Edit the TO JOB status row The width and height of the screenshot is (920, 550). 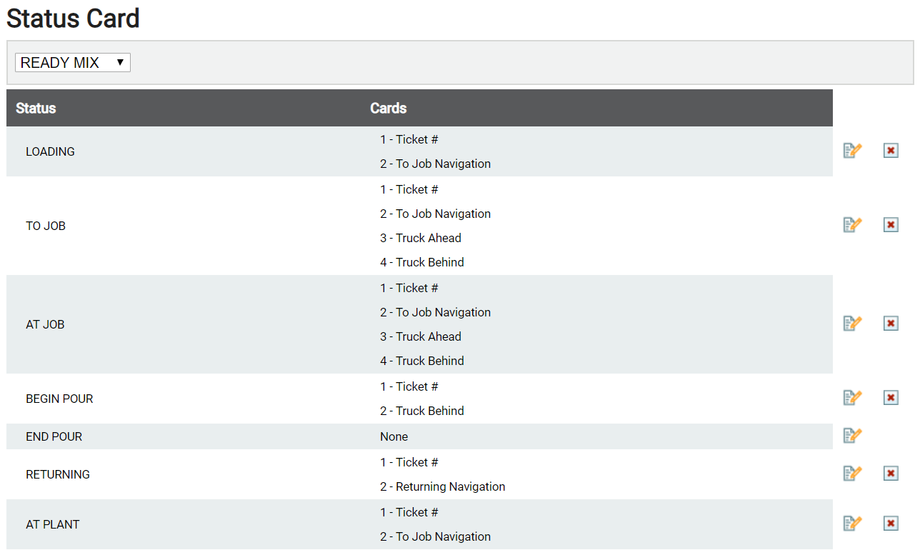coord(853,225)
